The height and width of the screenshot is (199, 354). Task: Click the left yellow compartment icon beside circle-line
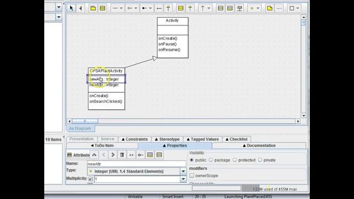tap(150, 155)
